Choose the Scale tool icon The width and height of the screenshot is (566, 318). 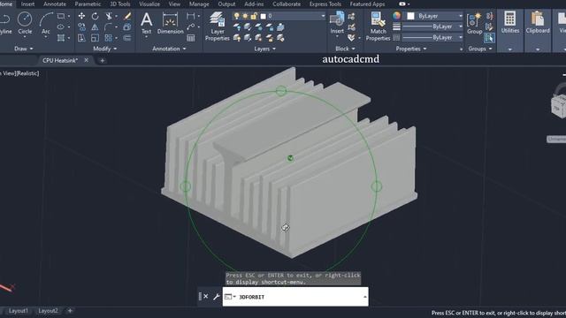95,38
